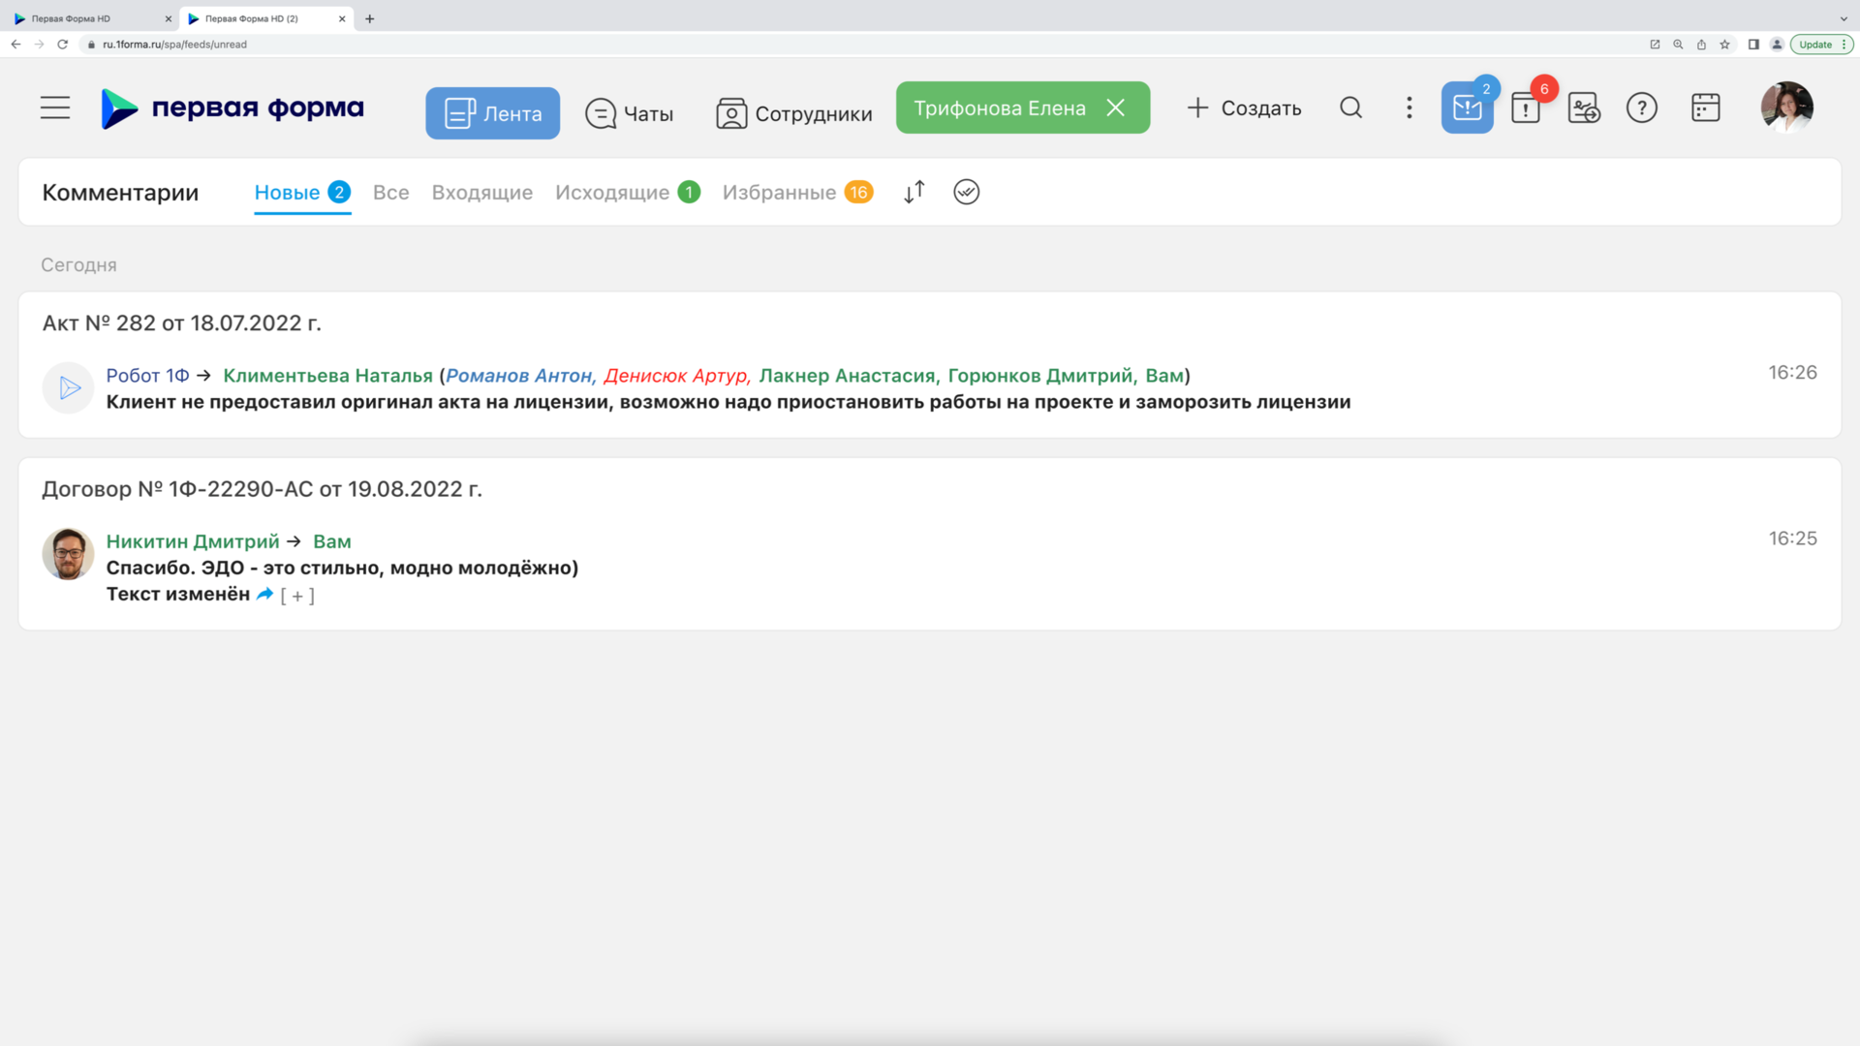Click the Создать button
The image size is (1860, 1046).
[x=1244, y=108]
